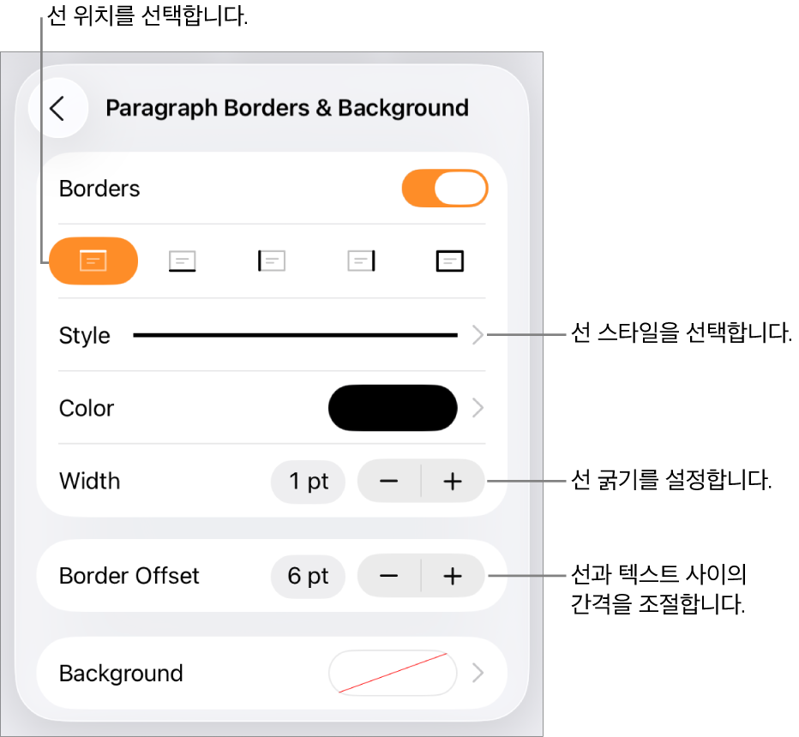Click the Paragraph Borders & Background title

coord(287,108)
